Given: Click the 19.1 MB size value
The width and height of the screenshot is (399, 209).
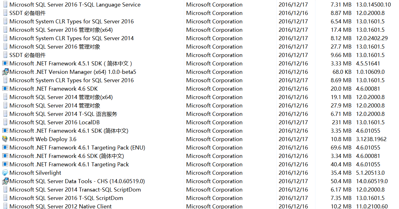Looking at the screenshot, I should (341, 97).
